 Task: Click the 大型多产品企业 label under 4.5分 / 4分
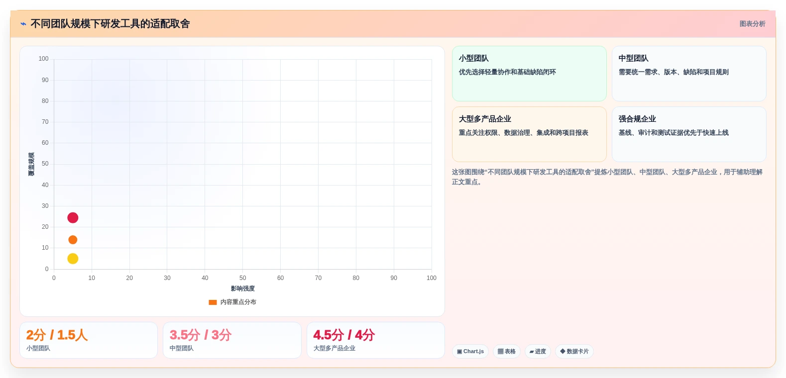[335, 348]
